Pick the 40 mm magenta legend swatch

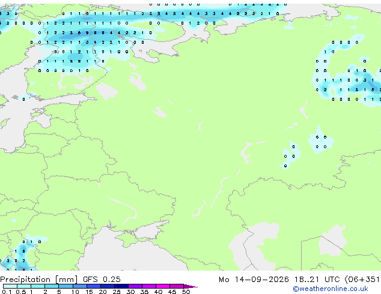click(163, 286)
